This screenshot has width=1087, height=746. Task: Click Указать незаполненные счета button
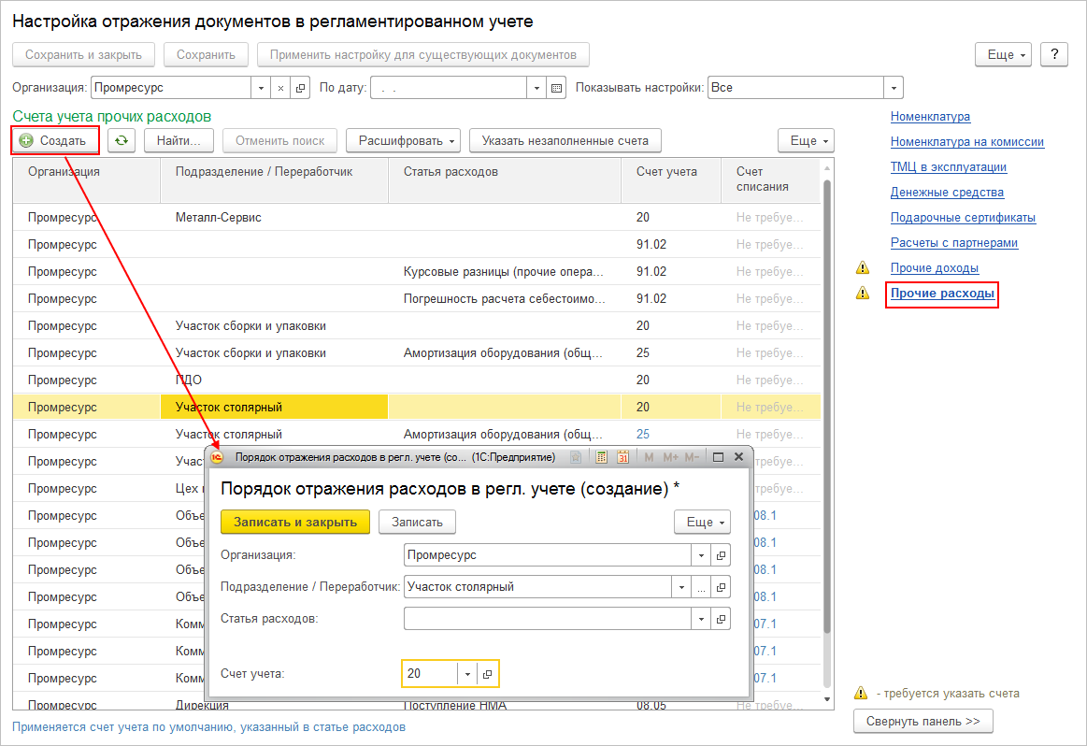565,141
